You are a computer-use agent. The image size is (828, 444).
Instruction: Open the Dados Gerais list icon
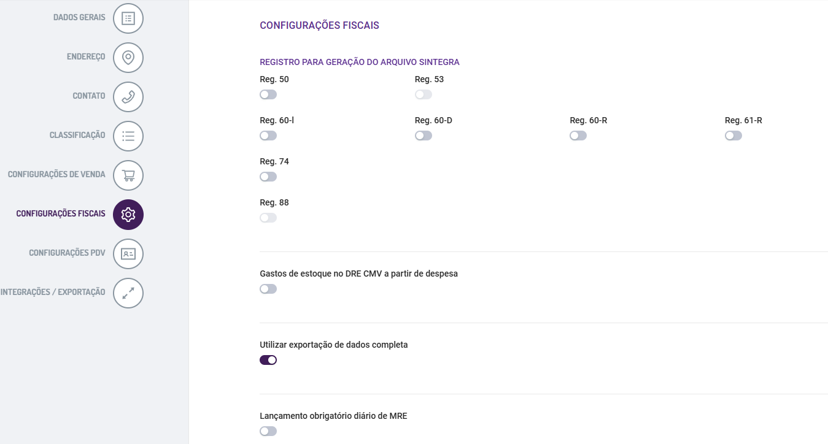pyautogui.click(x=128, y=18)
